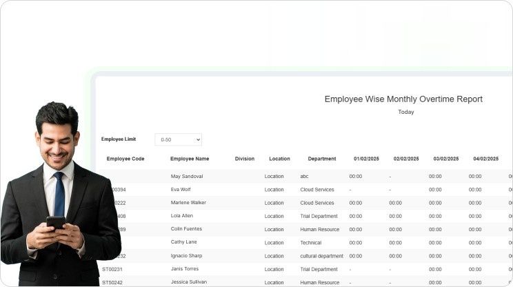Click Human Resource in Colin Fuentes row
The image size is (513, 287).
320,230
